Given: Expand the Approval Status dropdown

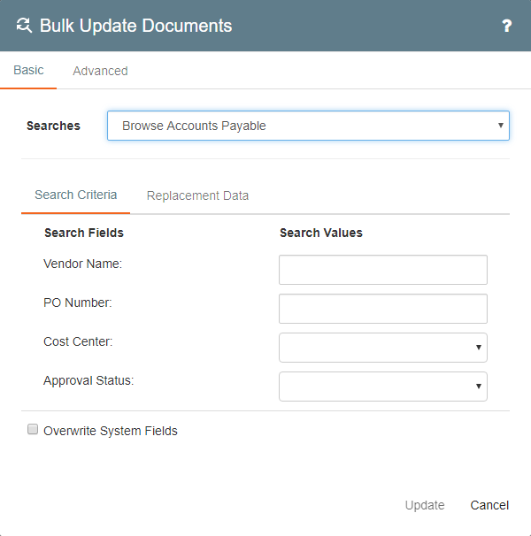Looking at the screenshot, I should coord(382,387).
